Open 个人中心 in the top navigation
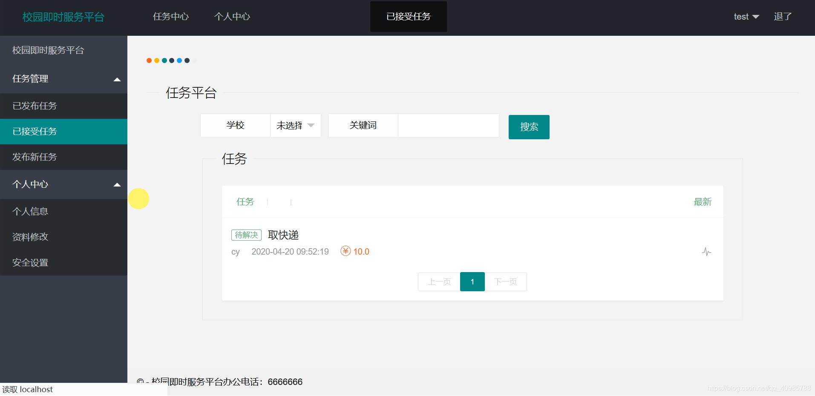The width and height of the screenshot is (815, 396). point(232,17)
